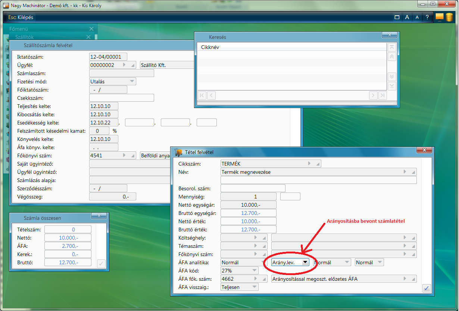Click the window mode square icon in top bar
Viewport: 459px width, 311px height.
(397, 17)
